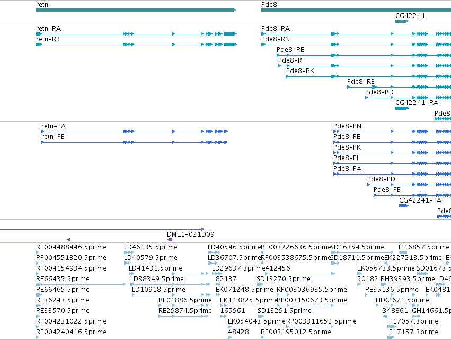Select the retn-RB transcript label
Viewport: 451px width, 340px height.
tap(48, 39)
